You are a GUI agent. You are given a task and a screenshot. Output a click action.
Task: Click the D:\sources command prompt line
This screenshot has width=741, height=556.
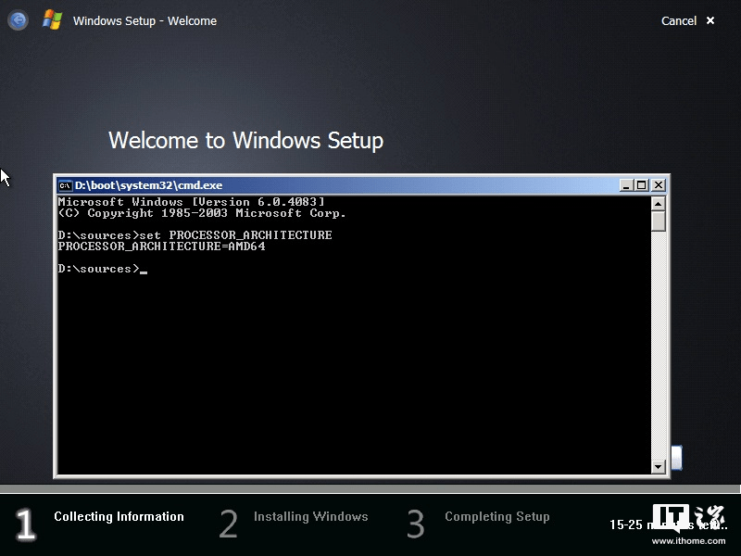[x=102, y=269]
